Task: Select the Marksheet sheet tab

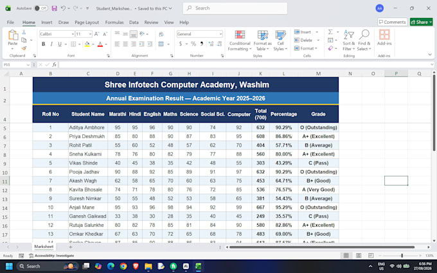Action: point(44,247)
